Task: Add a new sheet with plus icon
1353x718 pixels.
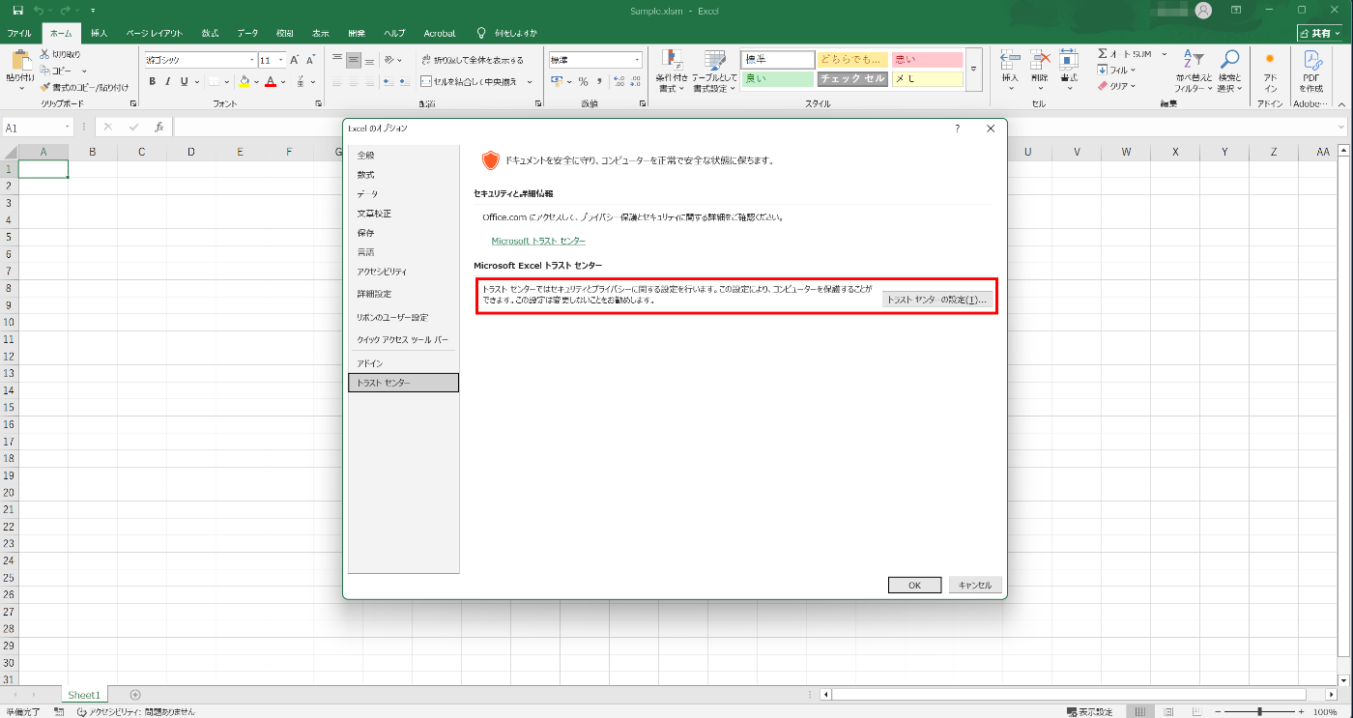Action: pos(135,695)
